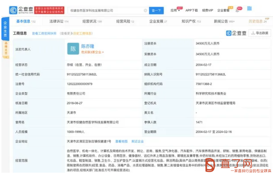Open the 新闻公告 tab
The width and height of the screenshot is (273, 175).
tap(224, 21)
